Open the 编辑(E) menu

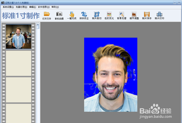point(33,7)
